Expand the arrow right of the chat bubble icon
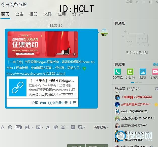The image size is (158, 147). (85, 127)
